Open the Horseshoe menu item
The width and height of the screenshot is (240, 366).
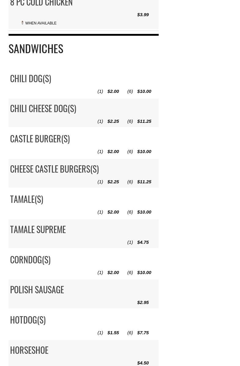pos(29,350)
